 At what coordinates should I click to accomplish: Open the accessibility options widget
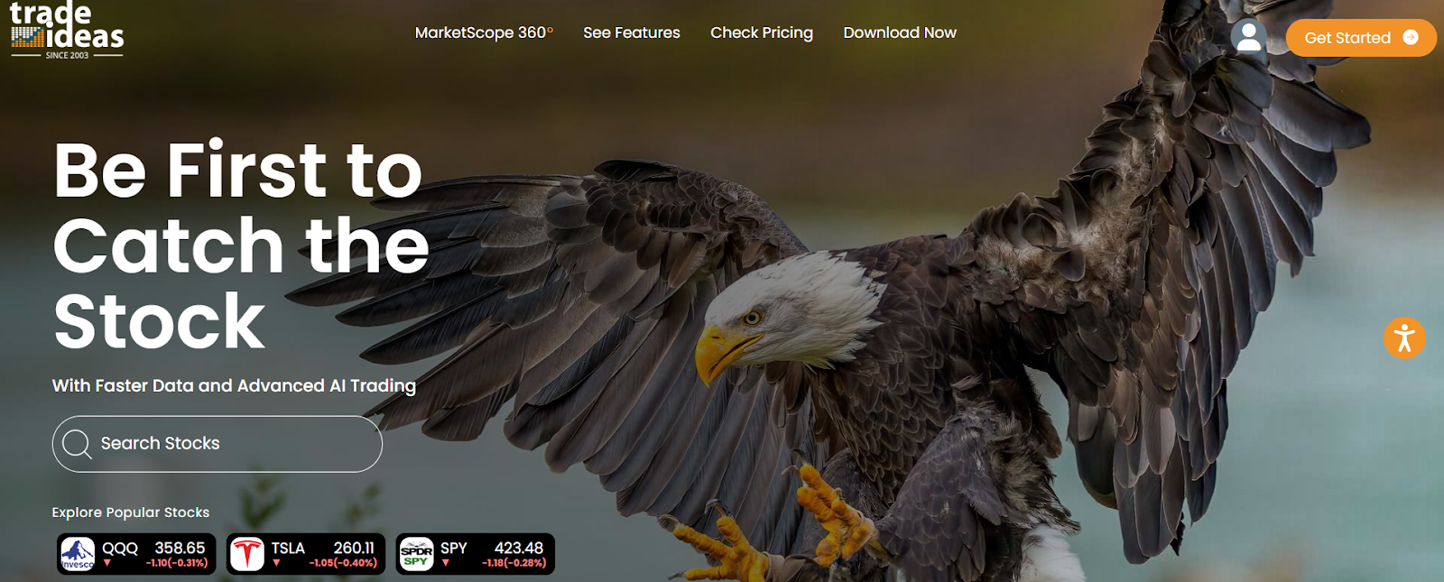point(1404,337)
